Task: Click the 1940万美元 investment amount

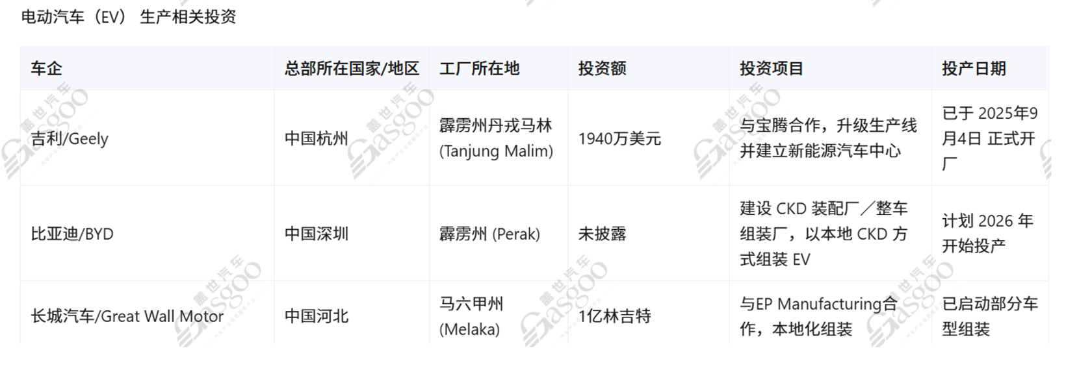Action: coord(619,138)
